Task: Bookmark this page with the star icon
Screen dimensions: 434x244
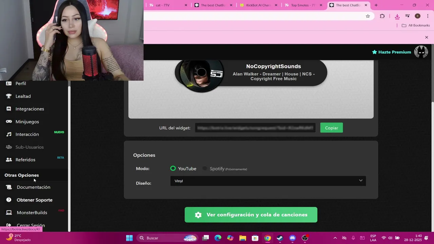Action: click(x=368, y=16)
